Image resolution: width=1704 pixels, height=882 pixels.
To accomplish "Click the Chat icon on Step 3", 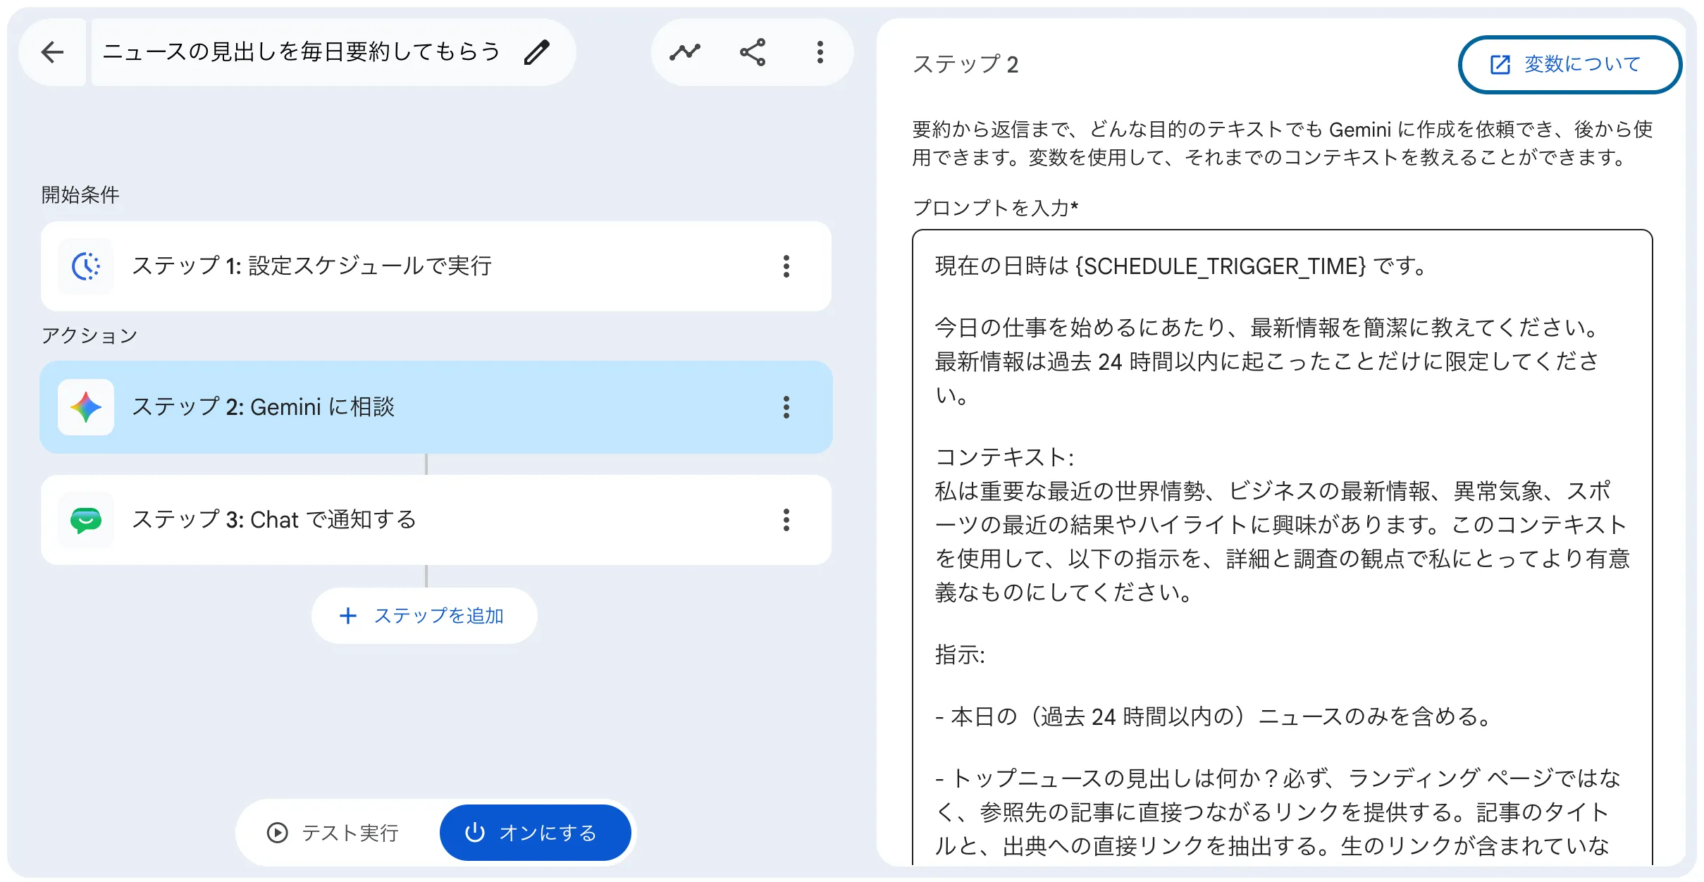I will [x=86, y=520].
